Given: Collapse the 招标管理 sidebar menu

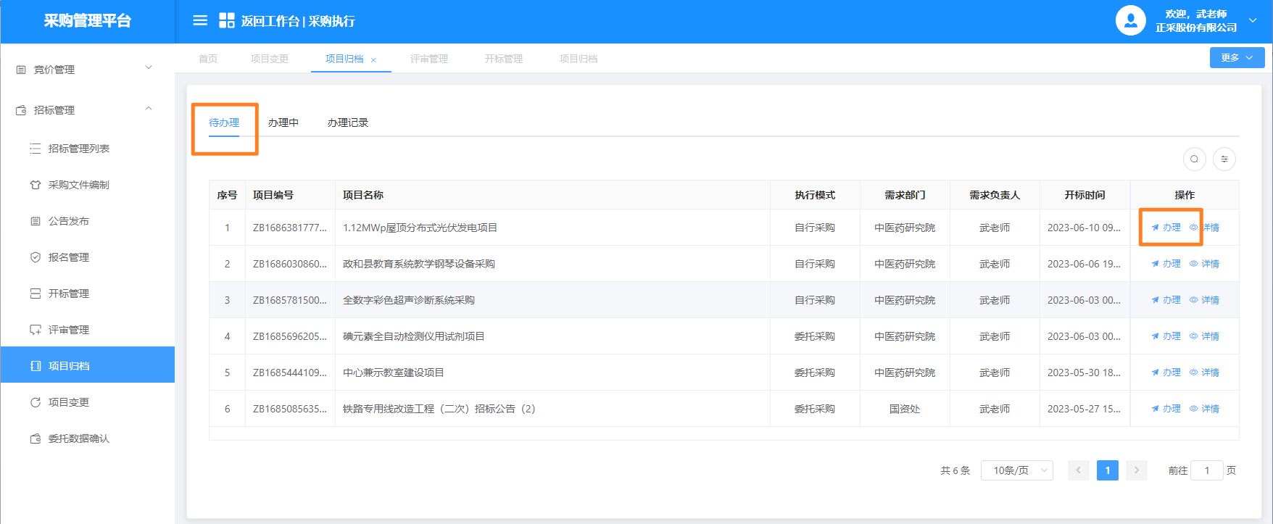Looking at the screenshot, I should tap(87, 110).
